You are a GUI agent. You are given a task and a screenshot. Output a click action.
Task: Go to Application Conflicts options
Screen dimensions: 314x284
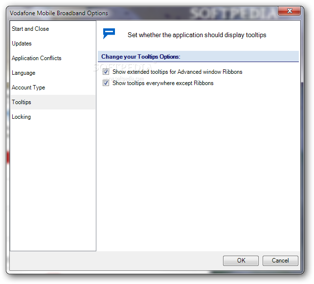(53, 58)
